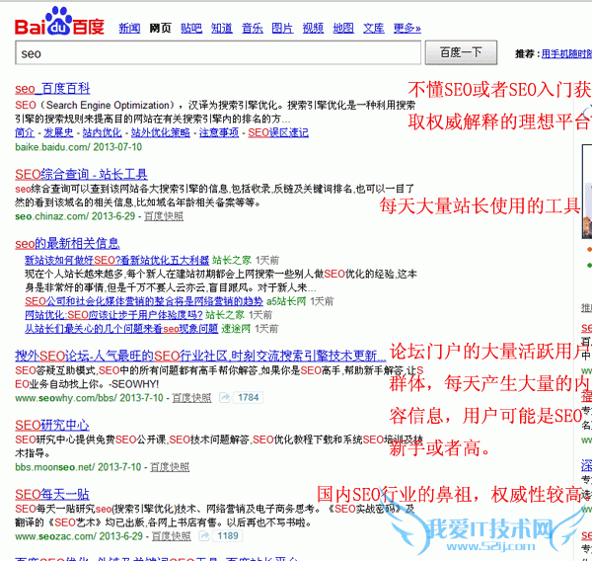The width and height of the screenshot is (592, 561).
Task: Click the baike.baidu.com/ 2013-07-10 URL text
Action: coord(79,147)
